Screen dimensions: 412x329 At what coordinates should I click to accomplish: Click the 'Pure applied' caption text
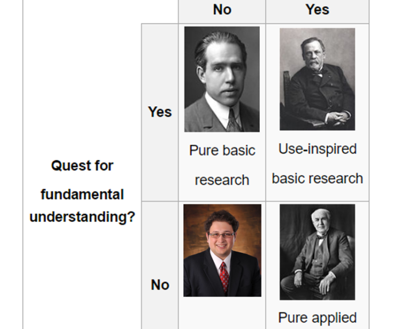coord(317,317)
